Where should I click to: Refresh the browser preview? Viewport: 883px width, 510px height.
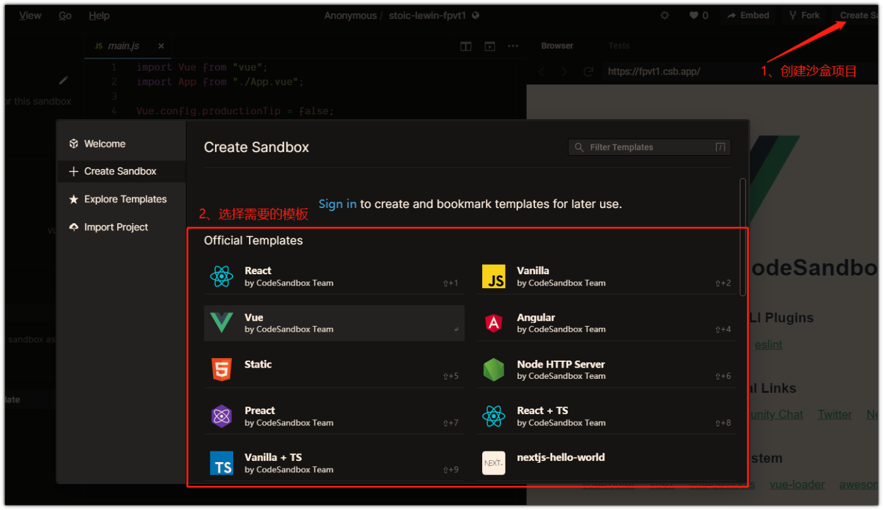[588, 71]
